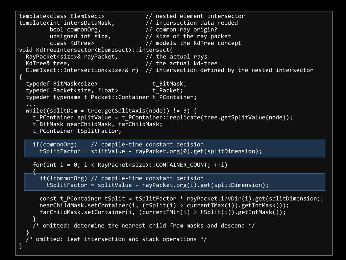This screenshot has width=346, height=260.
Task: Click the 'class KdTree>' template parameter
Action: pyautogui.click(x=72, y=43)
